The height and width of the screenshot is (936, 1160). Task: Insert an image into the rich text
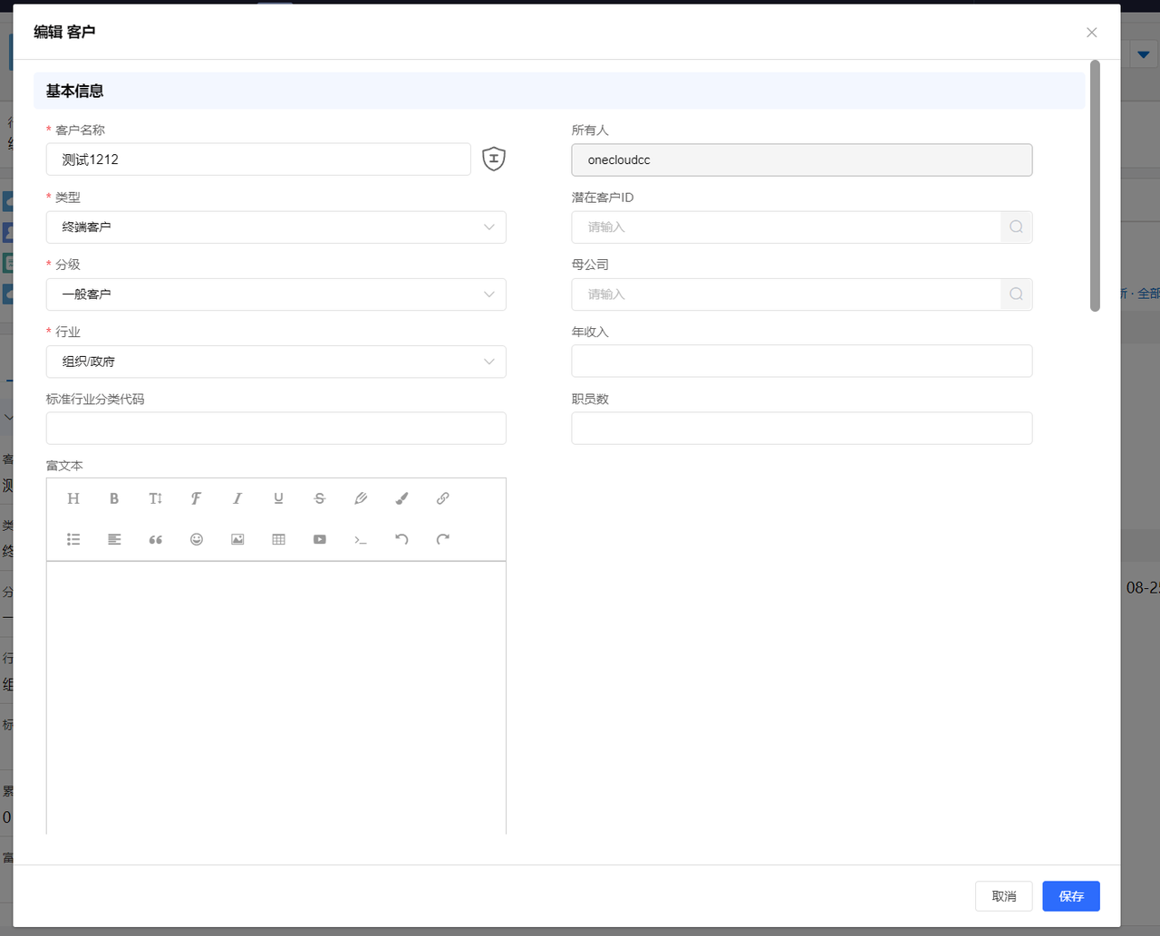tap(237, 539)
